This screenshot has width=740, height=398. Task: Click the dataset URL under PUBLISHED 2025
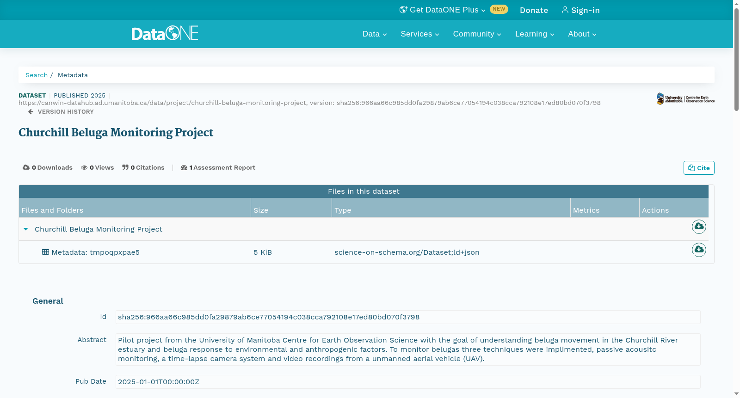coord(309,103)
